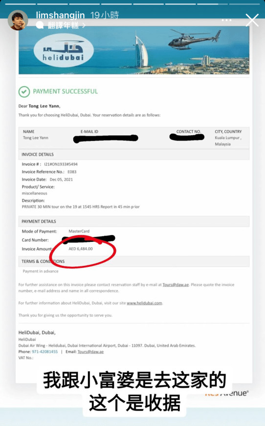Open the three-dots story options menu
The height and width of the screenshot is (426, 265).
[x=226, y=21]
